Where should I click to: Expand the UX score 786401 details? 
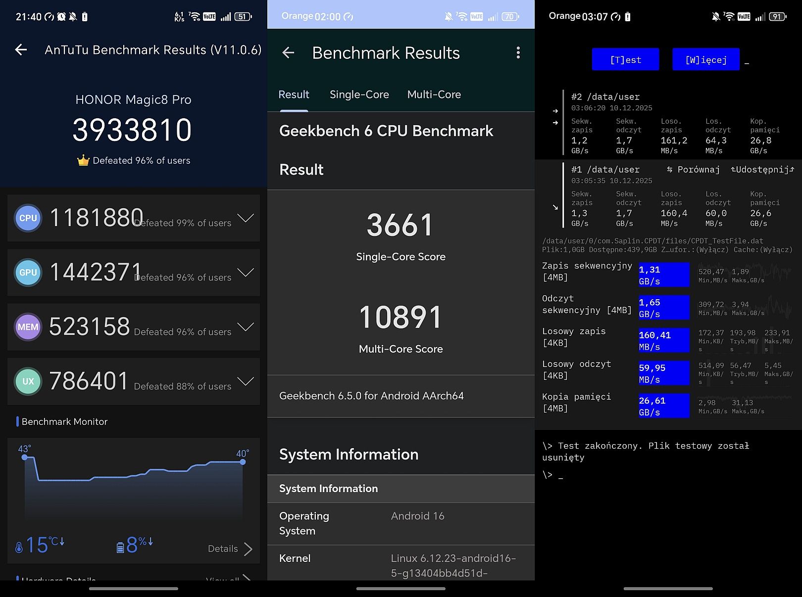click(246, 381)
